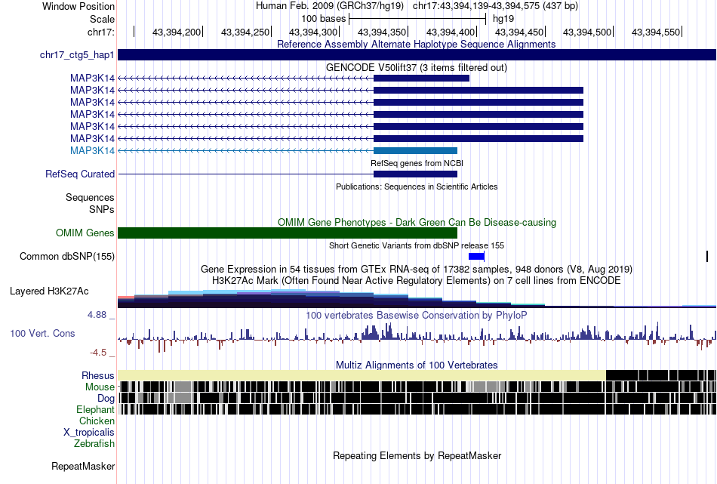Open Publications: Sequences in Scientific Articles title
The image size is (717, 484).
coord(417,187)
